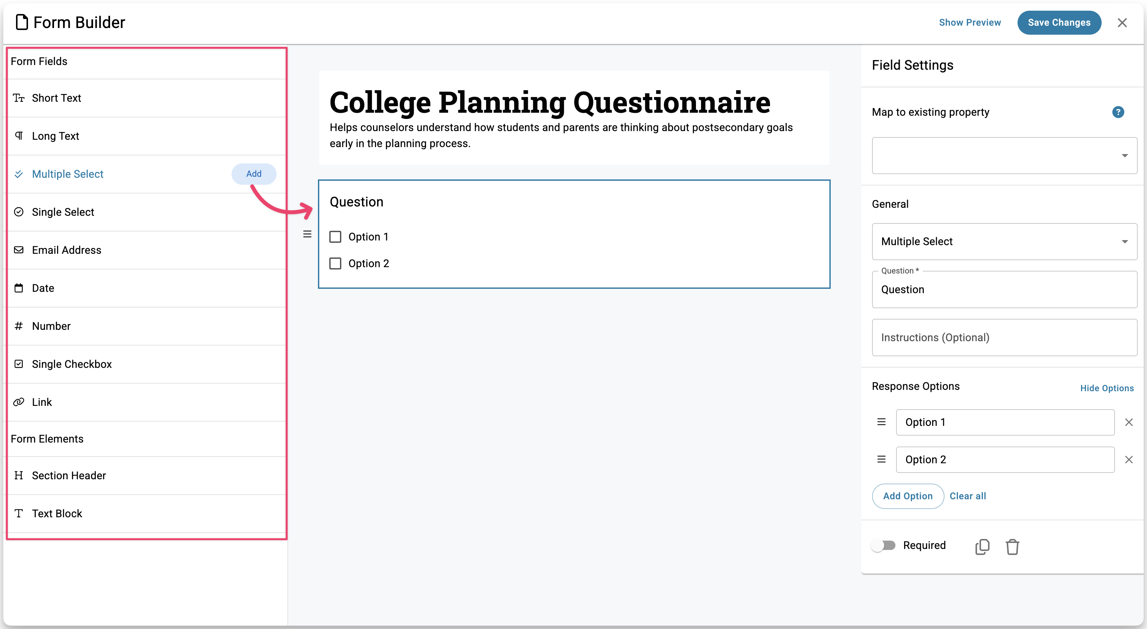The height and width of the screenshot is (629, 1147).
Task: Remove Option 2 with its X icon
Action: pos(1128,459)
